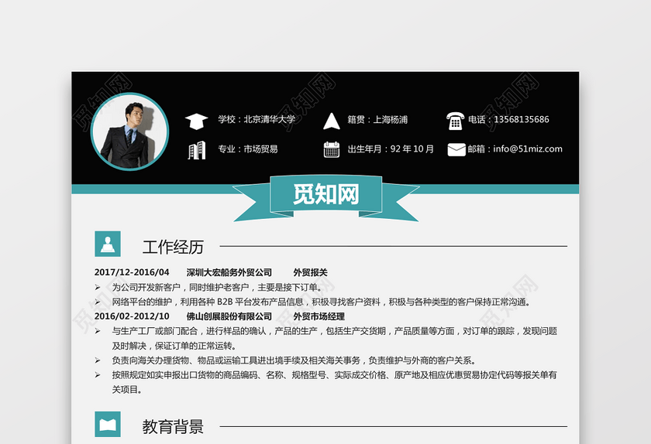Select the 教育背景 section heading

tap(173, 427)
